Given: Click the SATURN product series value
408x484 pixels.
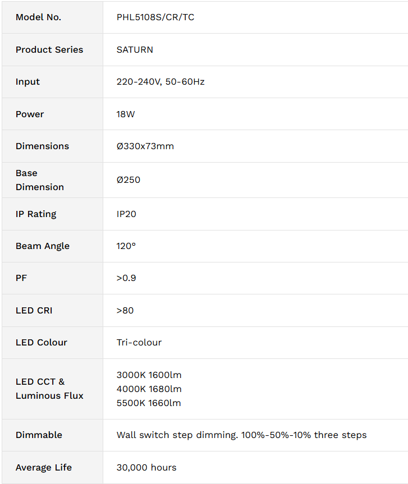Looking at the screenshot, I should click(135, 50).
